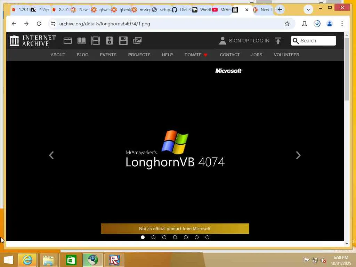Click the upload arrow icon
Screen dimensions: 356x267
(278, 41)
